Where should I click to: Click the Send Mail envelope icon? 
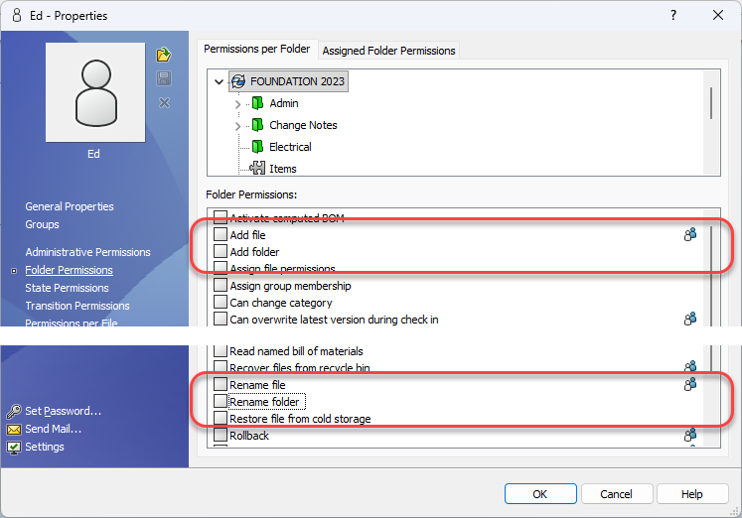point(14,430)
